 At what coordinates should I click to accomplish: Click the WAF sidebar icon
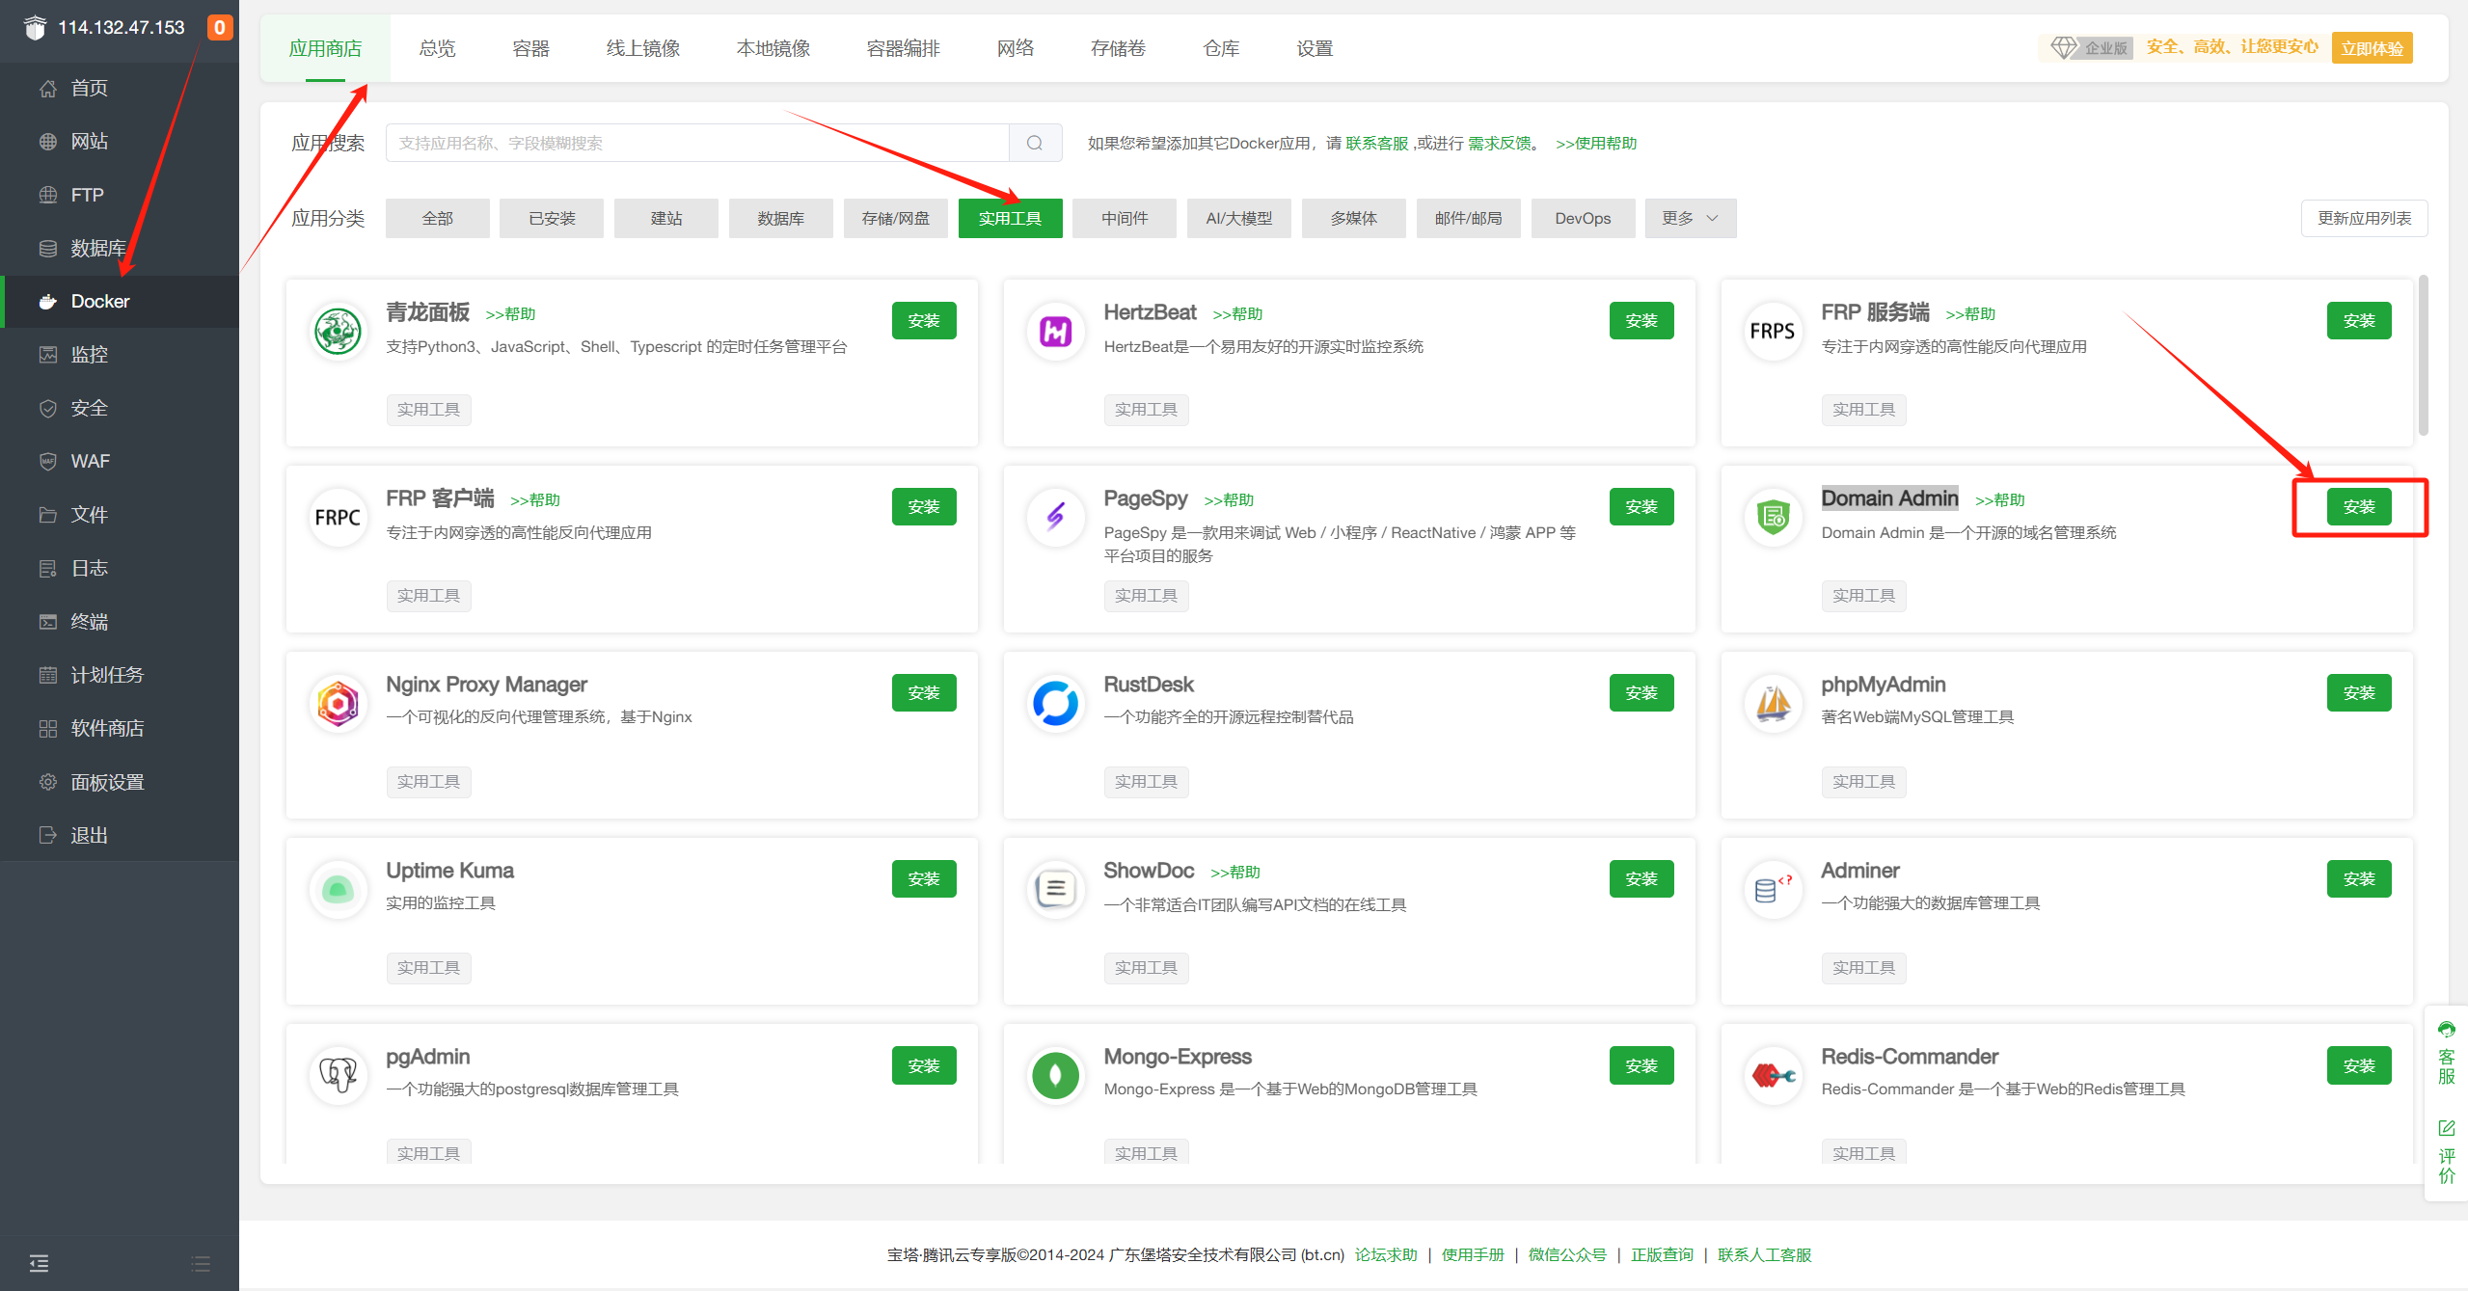coord(48,462)
